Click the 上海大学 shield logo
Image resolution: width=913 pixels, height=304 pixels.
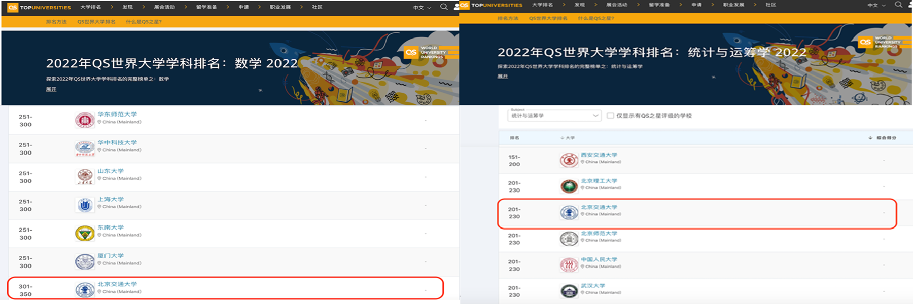85,205
